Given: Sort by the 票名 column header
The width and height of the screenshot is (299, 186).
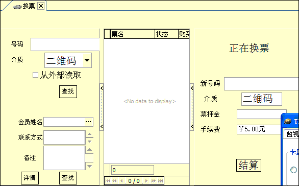Looking at the screenshot, I should [133, 34].
